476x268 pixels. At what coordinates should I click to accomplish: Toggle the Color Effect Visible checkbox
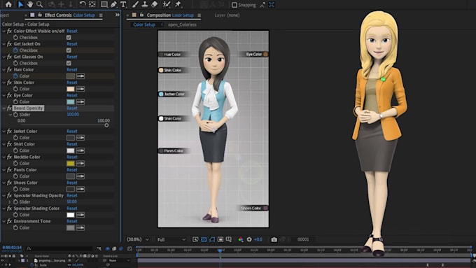click(x=69, y=37)
